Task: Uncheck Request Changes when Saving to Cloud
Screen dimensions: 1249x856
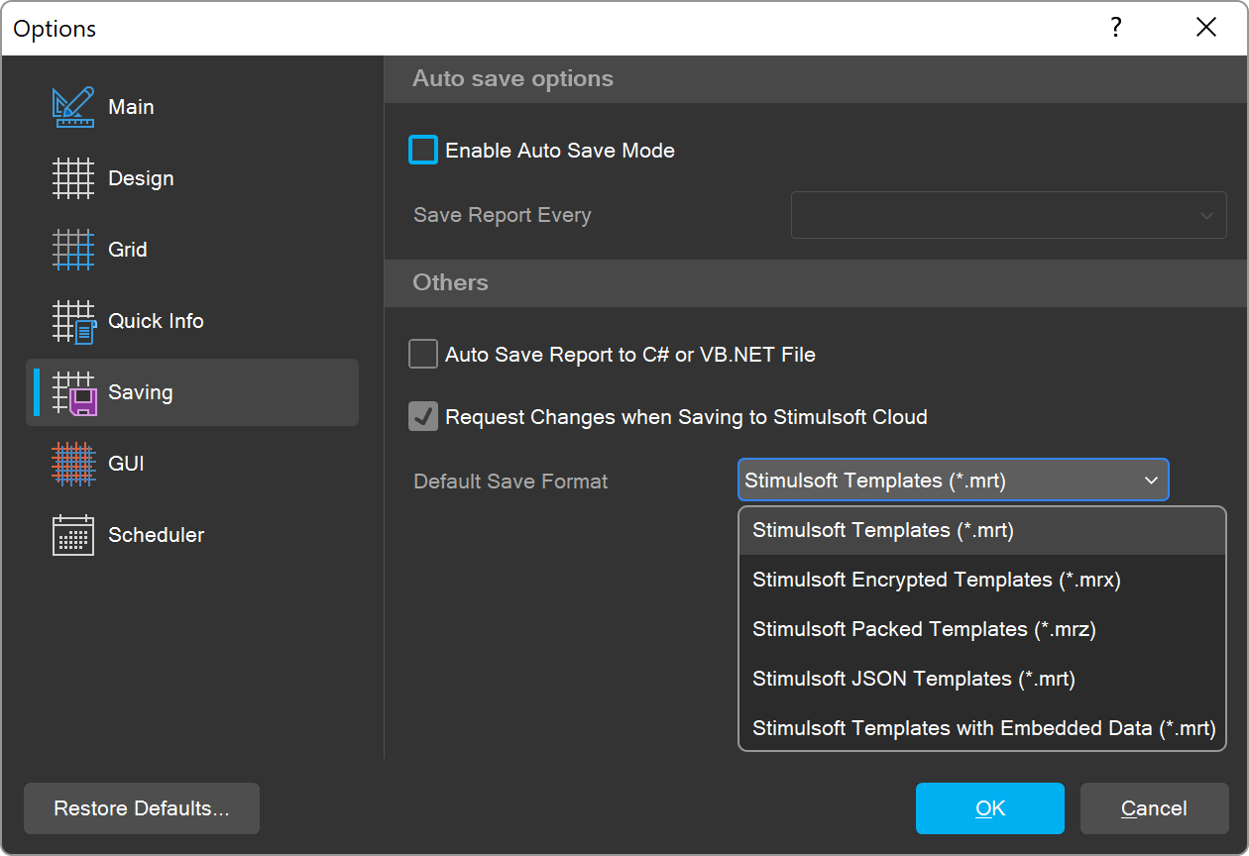Action: coord(423,417)
